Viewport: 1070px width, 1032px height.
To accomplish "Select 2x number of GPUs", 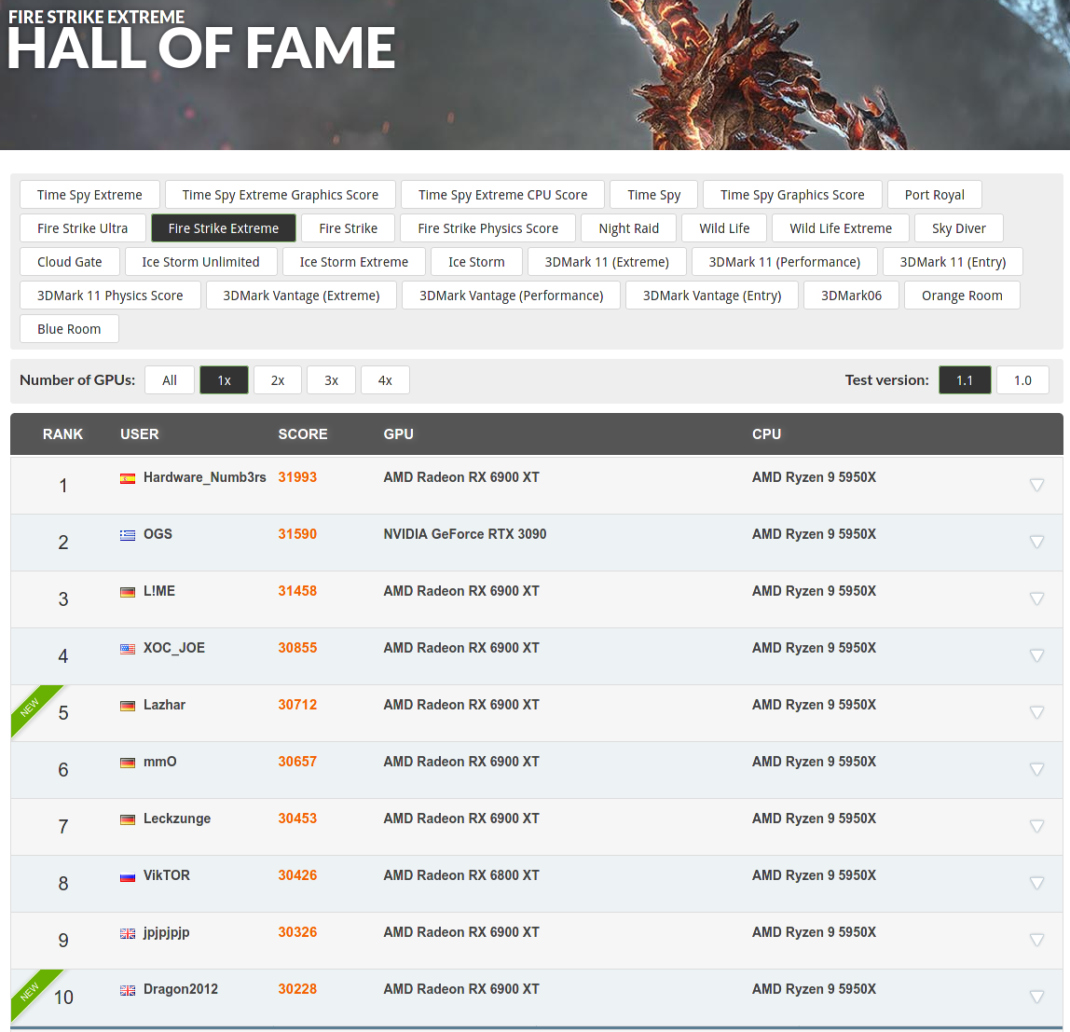I will [x=278, y=380].
